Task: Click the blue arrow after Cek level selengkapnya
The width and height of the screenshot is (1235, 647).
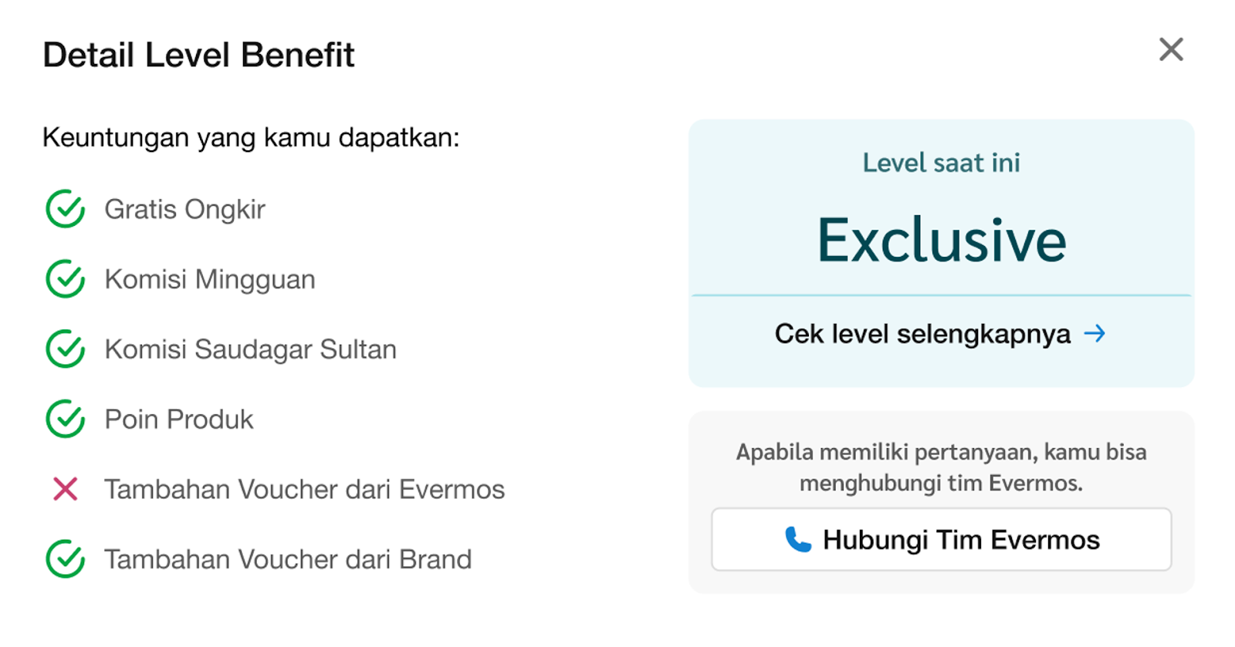Action: pyautogui.click(x=1095, y=333)
